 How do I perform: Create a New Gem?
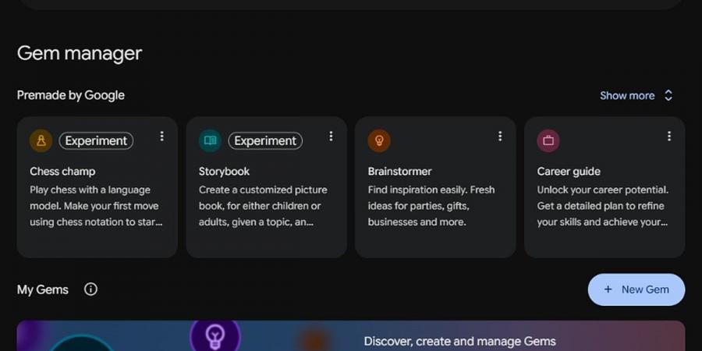pyautogui.click(x=636, y=289)
